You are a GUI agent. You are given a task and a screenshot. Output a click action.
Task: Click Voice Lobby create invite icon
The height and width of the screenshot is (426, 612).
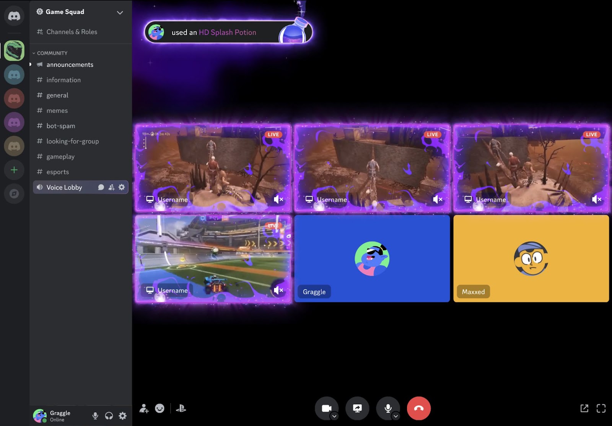pyautogui.click(x=111, y=187)
